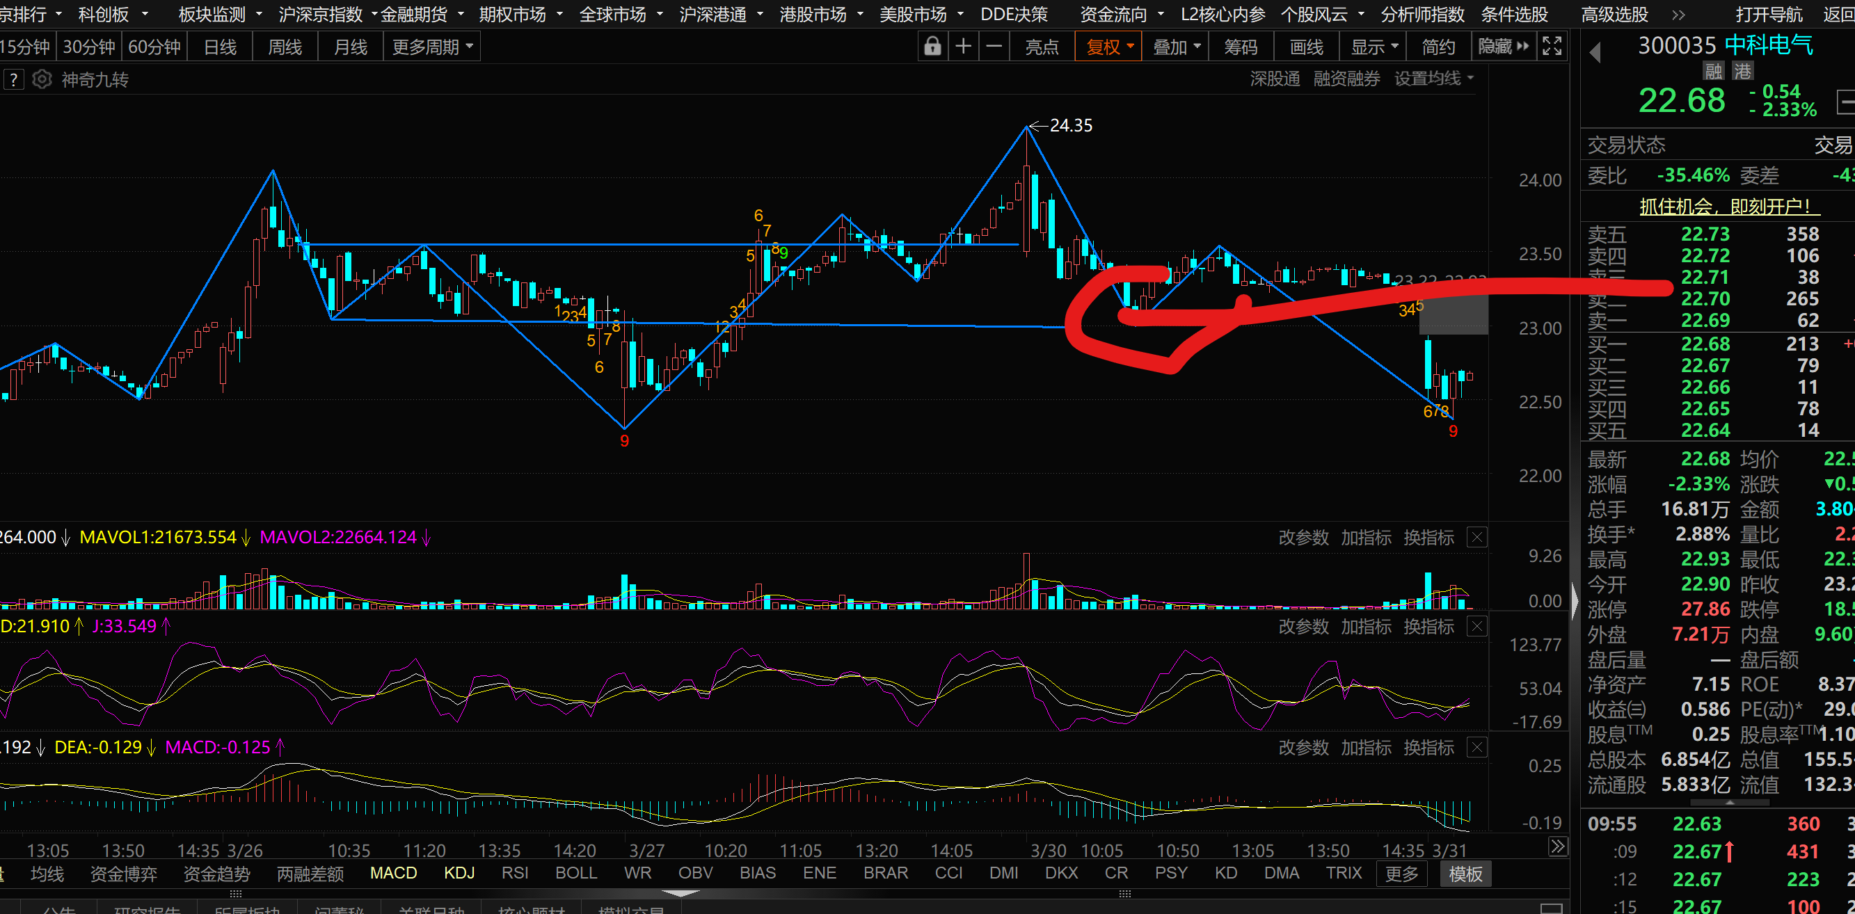The image size is (1855, 914).
Task: Click the lock chart icon
Action: [x=932, y=47]
